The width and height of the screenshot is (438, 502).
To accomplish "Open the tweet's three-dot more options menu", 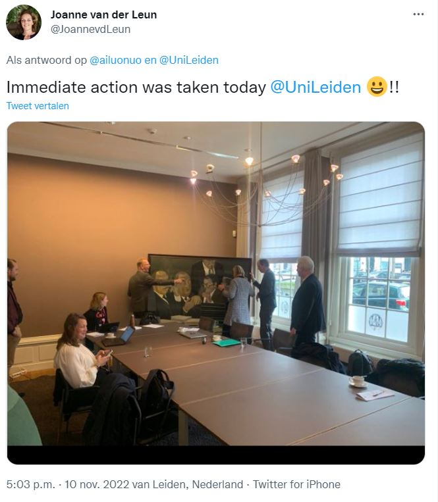I will (x=418, y=14).
